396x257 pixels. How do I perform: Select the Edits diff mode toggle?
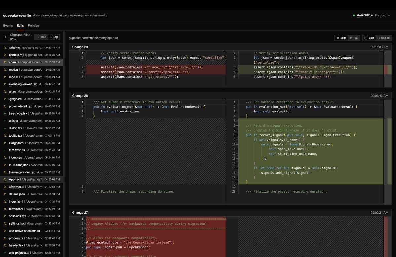tap(341, 38)
